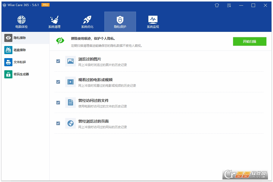Toggle the 曾经浏览过的页面 checkbox

(x=58, y=123)
